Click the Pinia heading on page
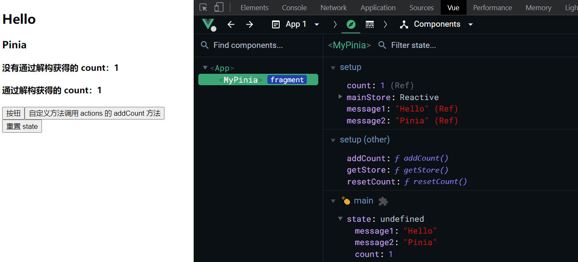The width and height of the screenshot is (578, 262). coord(14,45)
